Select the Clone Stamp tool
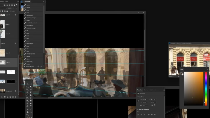 coord(31,95)
